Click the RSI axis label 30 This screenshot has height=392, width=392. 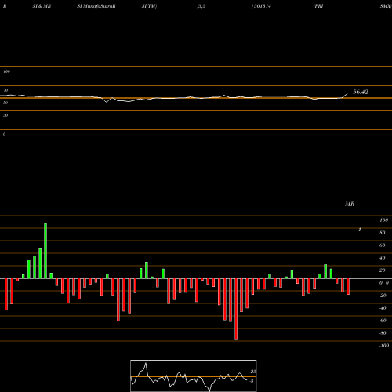coord(5,115)
